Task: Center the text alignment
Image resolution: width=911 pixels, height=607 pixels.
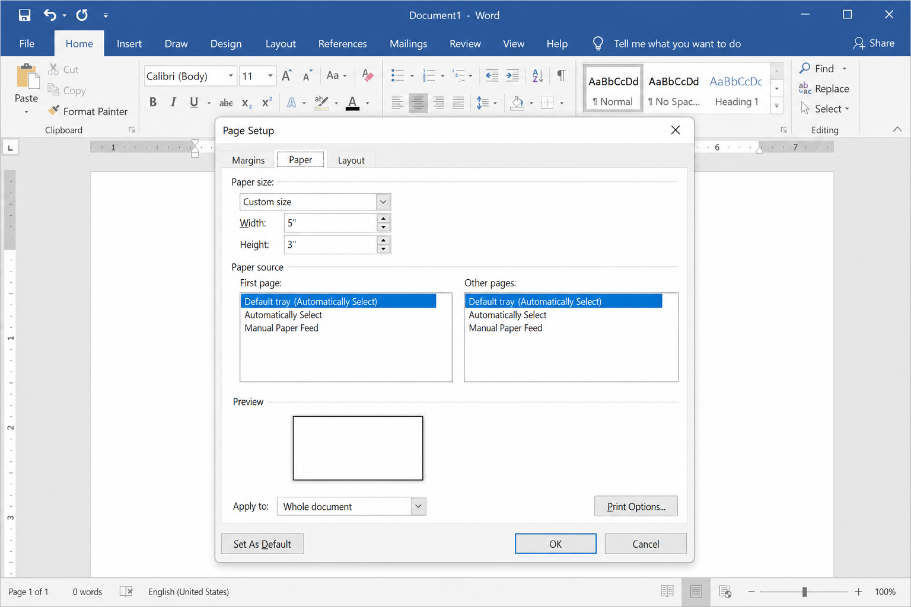Action: (x=418, y=103)
